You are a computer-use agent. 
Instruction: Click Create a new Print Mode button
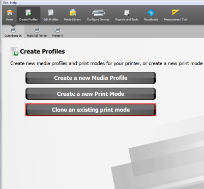click(91, 94)
